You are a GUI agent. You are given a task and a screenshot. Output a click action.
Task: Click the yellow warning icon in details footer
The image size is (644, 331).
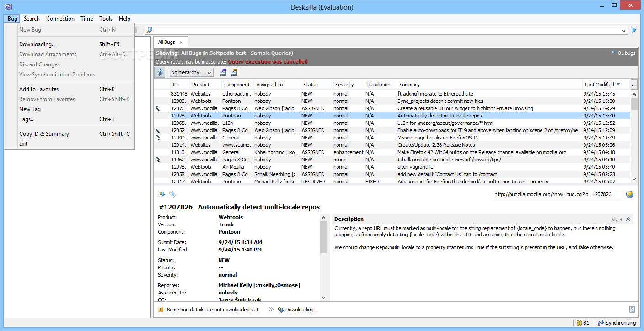(160, 310)
